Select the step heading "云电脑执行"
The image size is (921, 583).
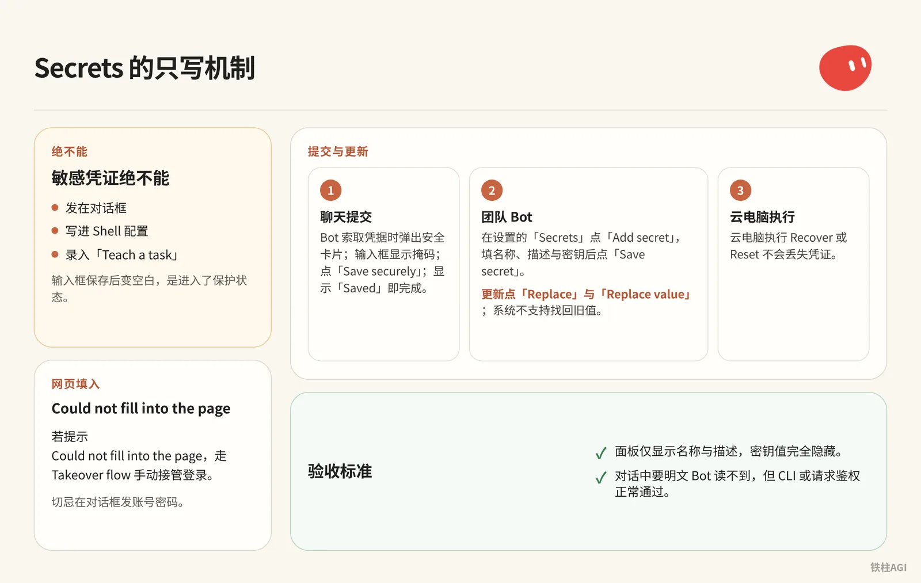pos(762,217)
